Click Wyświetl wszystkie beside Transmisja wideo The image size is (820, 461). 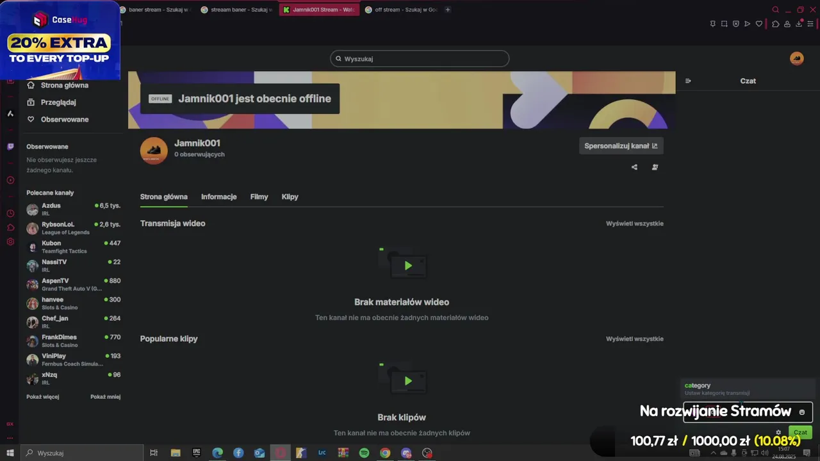pos(635,223)
